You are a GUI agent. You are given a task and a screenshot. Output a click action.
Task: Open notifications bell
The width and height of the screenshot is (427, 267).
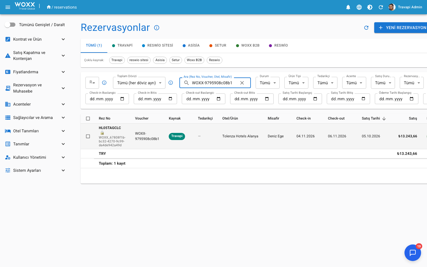(x=348, y=7)
